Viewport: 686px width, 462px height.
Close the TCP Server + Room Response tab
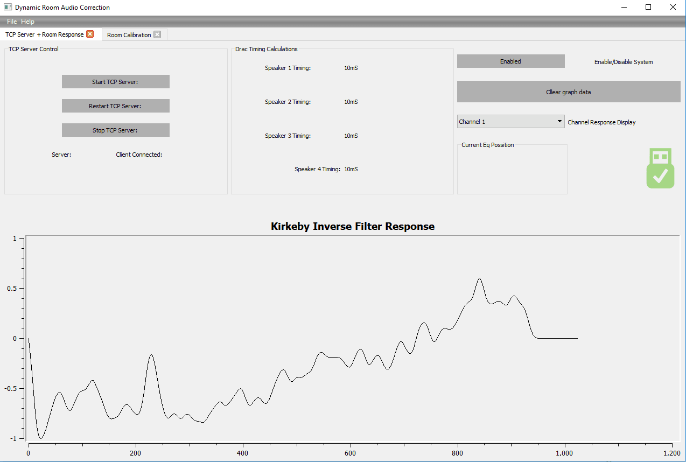point(90,34)
